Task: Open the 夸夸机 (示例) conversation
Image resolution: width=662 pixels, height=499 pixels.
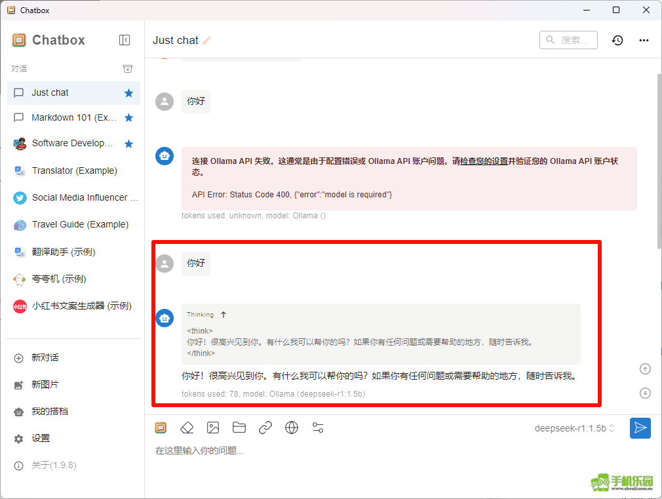Action: coord(73,279)
